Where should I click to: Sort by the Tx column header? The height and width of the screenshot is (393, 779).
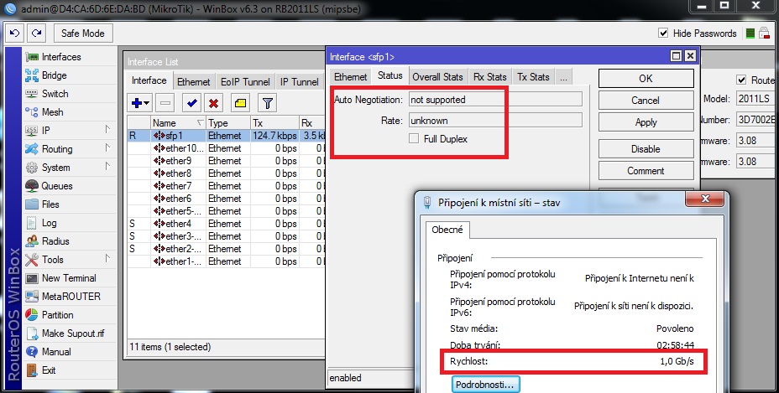(274, 123)
